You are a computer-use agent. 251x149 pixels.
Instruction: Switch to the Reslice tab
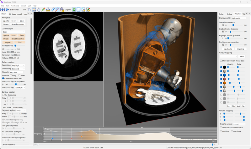click(x=229, y=14)
